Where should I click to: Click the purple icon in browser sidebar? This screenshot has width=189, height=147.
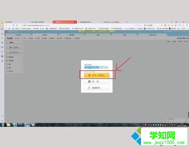(x=2, y=56)
